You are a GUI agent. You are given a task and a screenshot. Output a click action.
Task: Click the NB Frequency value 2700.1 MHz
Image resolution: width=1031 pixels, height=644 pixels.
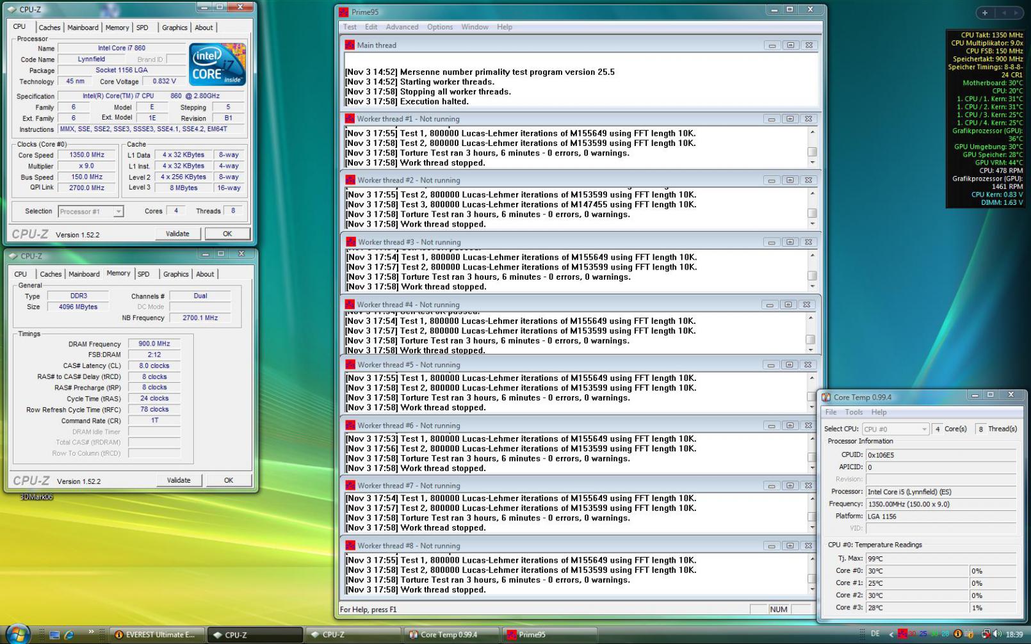click(x=200, y=318)
